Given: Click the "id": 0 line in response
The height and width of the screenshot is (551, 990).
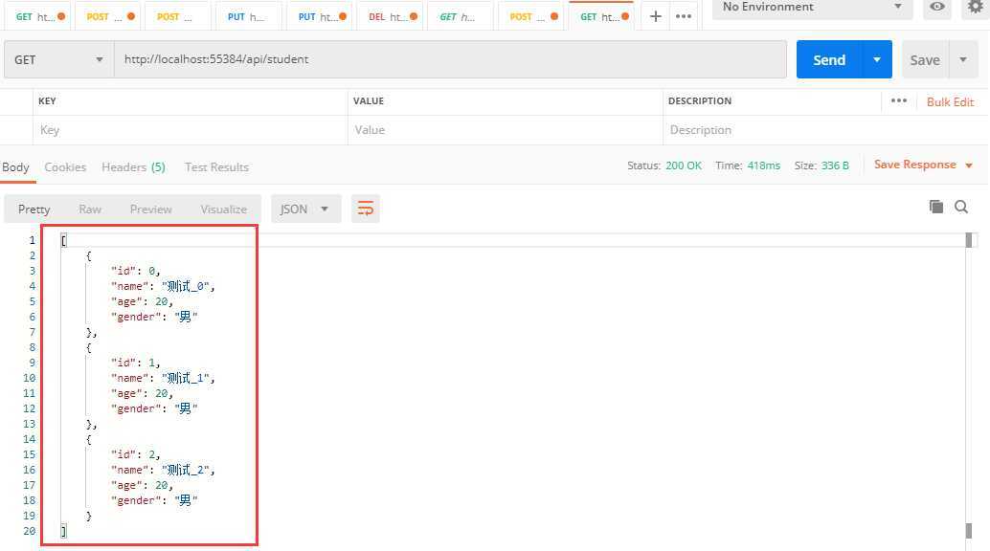Looking at the screenshot, I should [135, 271].
